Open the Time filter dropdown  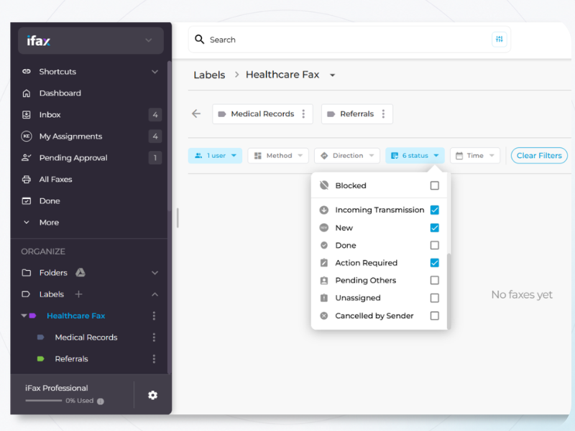tap(475, 155)
